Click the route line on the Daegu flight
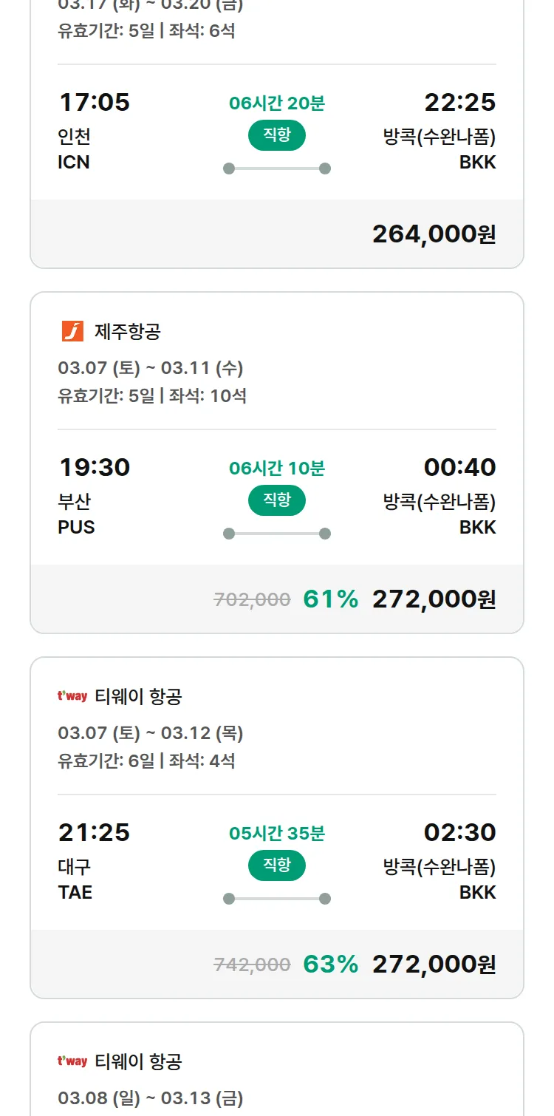Viewport: 554px width, 1116px height. tap(277, 899)
